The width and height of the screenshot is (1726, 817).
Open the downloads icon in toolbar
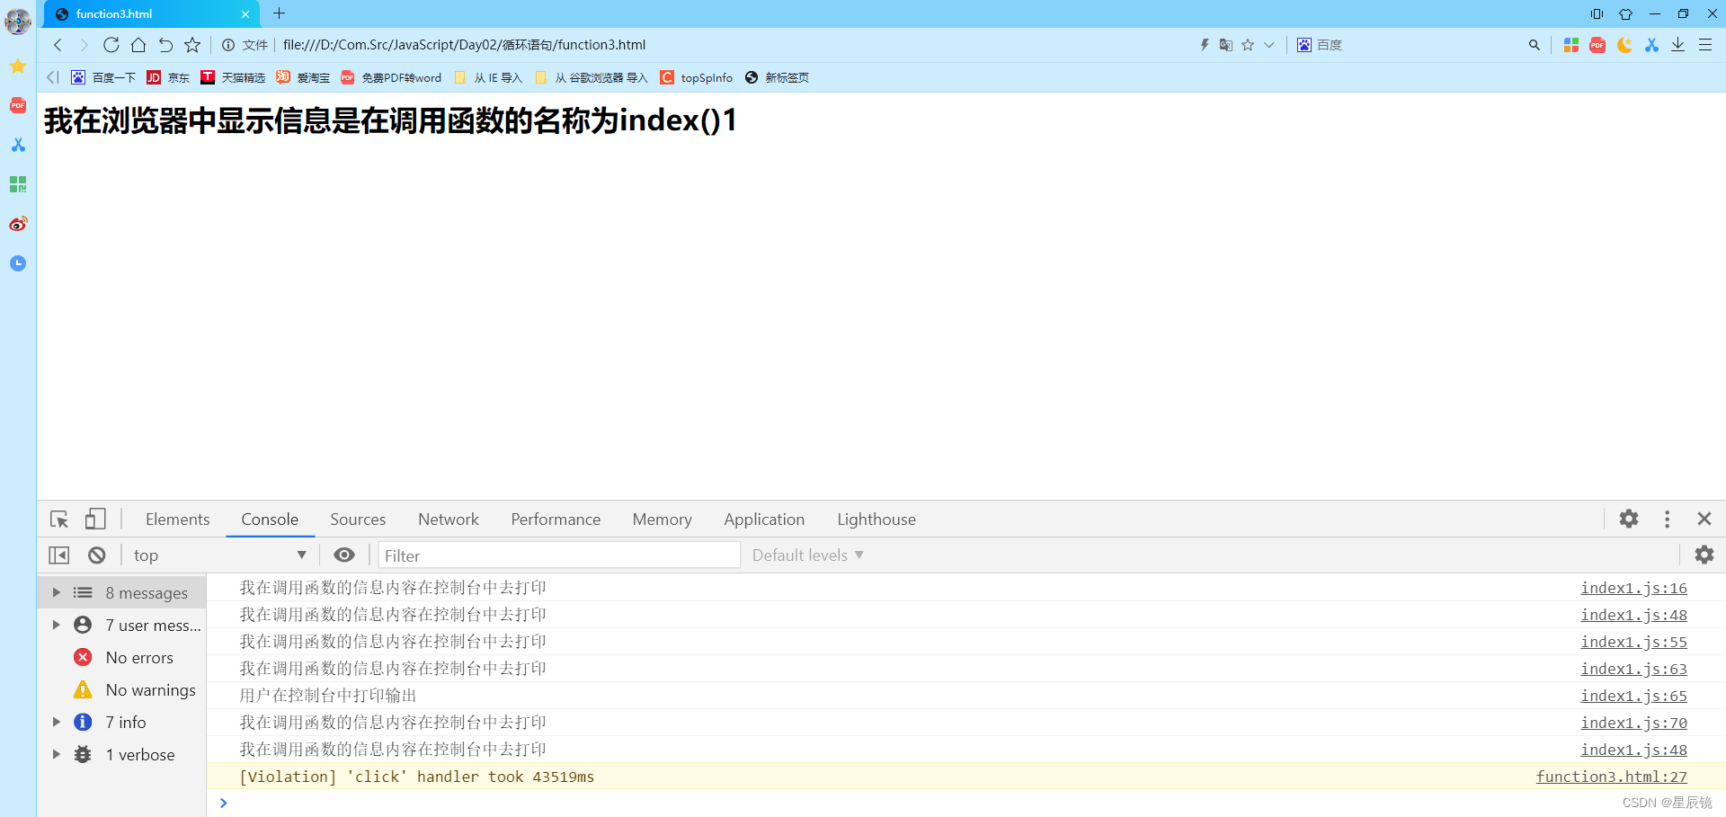[x=1678, y=45]
